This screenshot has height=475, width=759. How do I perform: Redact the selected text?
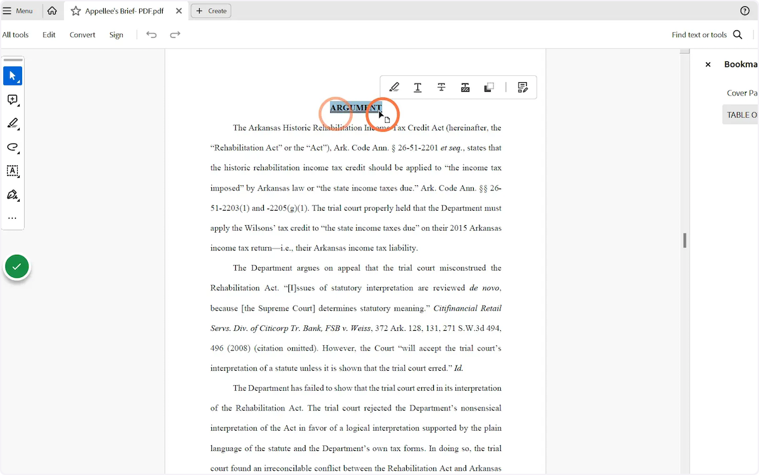tap(466, 87)
